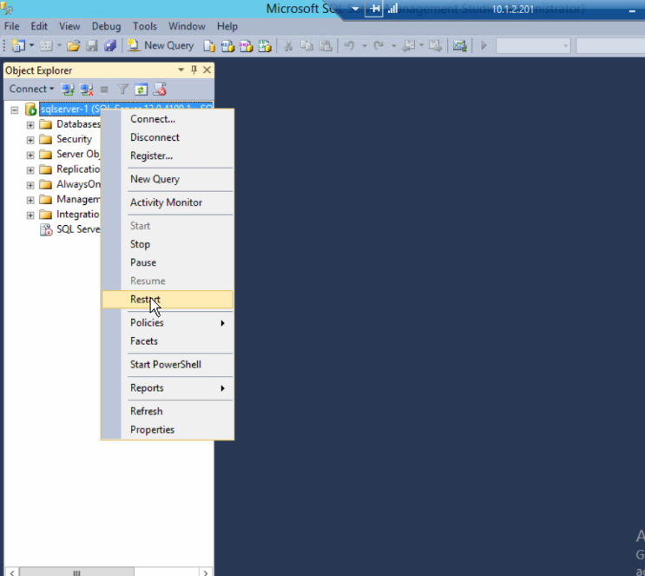Choose Start PowerShell in the context menu
Image resolution: width=645 pixels, height=576 pixels.
coord(168,365)
